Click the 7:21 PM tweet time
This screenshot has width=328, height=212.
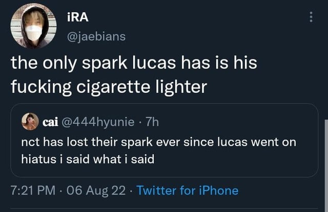pos(32,190)
